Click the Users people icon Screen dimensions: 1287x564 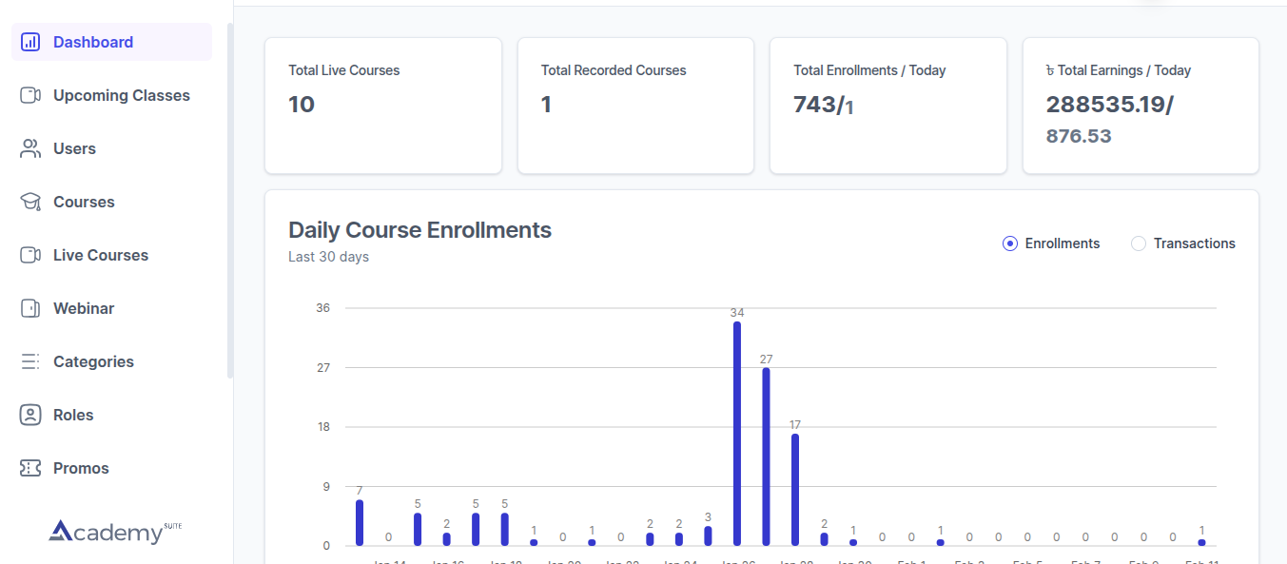[x=30, y=148]
